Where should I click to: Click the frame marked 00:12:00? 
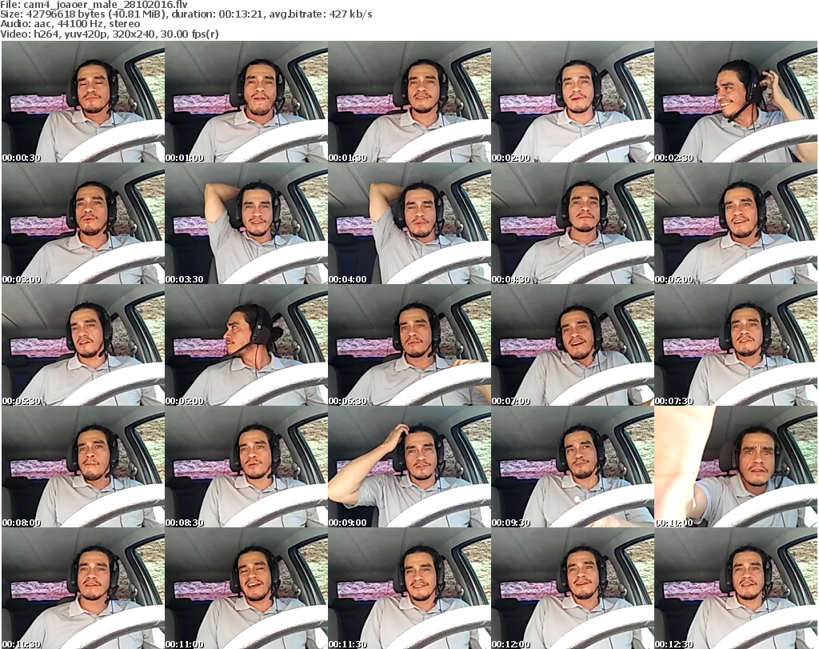(573, 588)
